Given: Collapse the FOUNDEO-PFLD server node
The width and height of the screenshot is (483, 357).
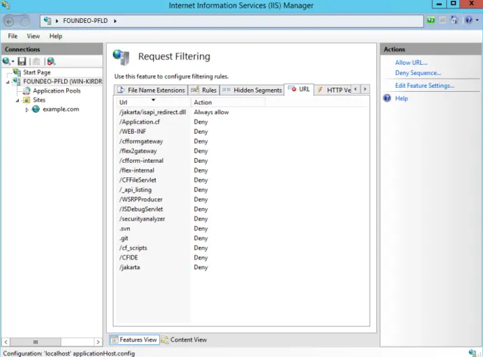Looking at the screenshot, I should pos(8,82).
